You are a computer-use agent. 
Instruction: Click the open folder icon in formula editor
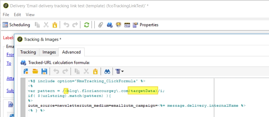click(x=35, y=71)
